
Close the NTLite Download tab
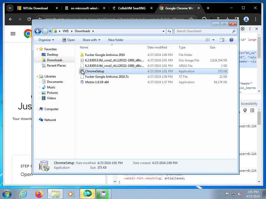click(x=57, y=8)
